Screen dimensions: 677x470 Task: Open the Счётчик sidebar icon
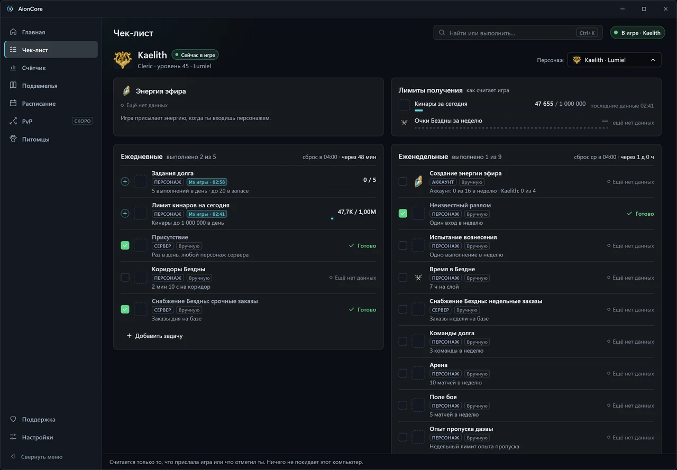point(13,68)
